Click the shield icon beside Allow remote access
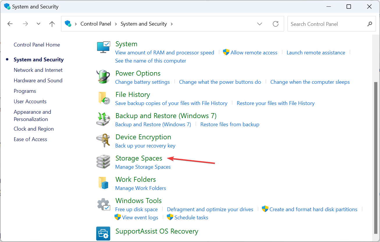The height and width of the screenshot is (242, 380). click(226, 52)
